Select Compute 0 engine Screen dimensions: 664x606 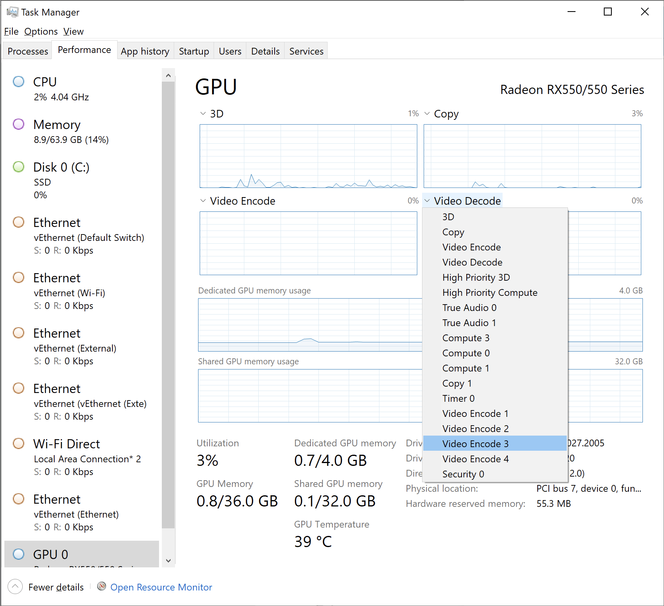[x=495, y=353]
